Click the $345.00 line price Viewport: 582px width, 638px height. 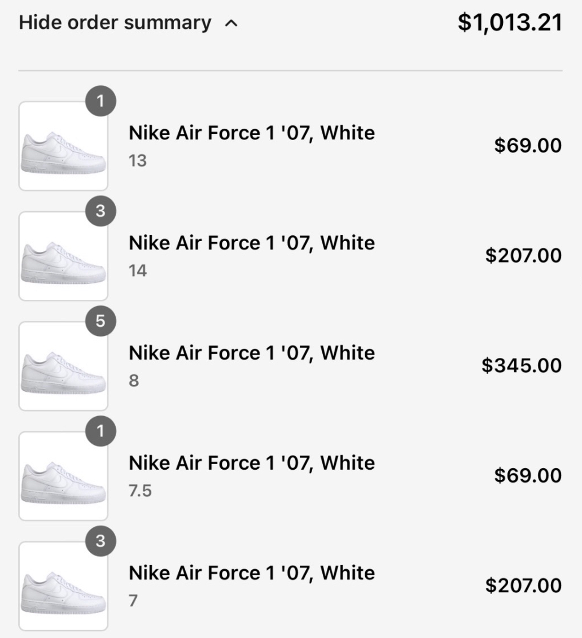tap(522, 366)
